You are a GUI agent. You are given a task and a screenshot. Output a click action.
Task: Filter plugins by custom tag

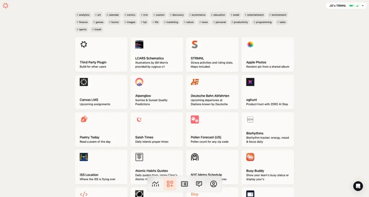coord(159,15)
